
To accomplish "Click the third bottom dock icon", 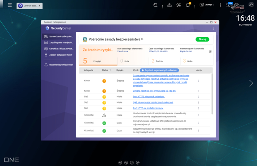I will coord(132,163).
